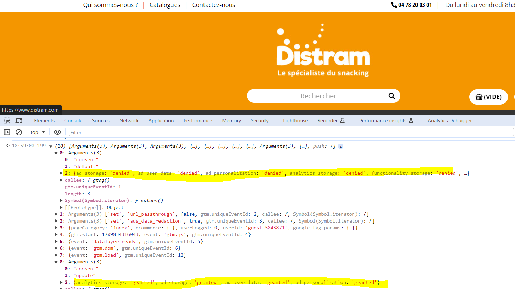Expand the analytics_storage 'granted' consent object

pyautogui.click(x=61, y=283)
